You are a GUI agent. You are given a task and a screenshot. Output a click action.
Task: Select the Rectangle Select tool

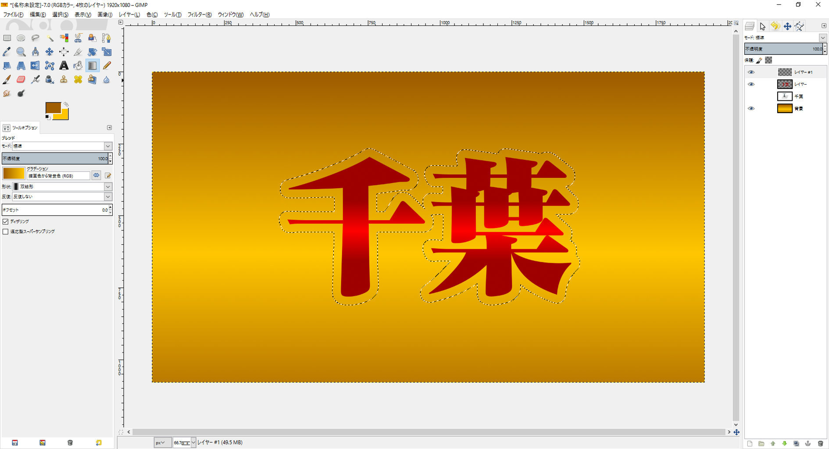(x=7, y=38)
